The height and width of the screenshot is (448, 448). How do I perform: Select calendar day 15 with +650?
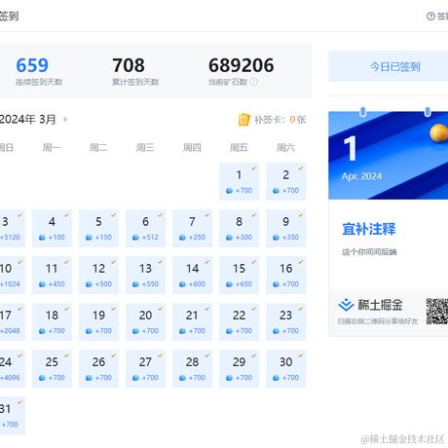click(239, 275)
